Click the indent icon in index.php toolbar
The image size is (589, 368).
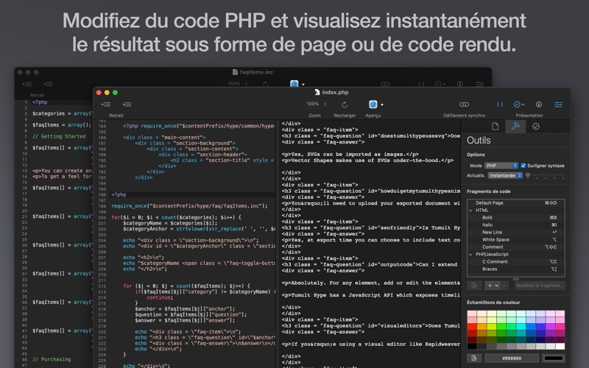127,105
